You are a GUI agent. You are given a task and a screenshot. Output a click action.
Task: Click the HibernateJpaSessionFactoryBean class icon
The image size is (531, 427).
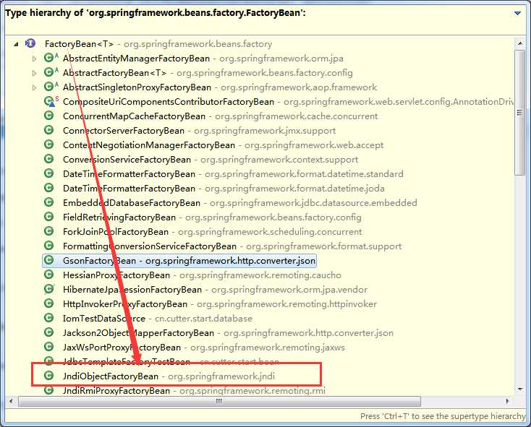[x=49, y=289]
